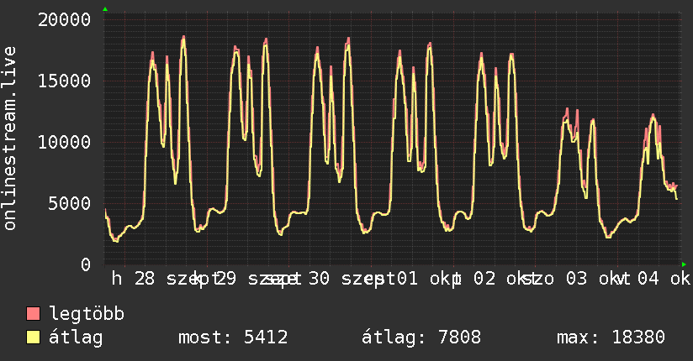
Task: Click the green arrow at y-axis top
Action: coord(105,9)
